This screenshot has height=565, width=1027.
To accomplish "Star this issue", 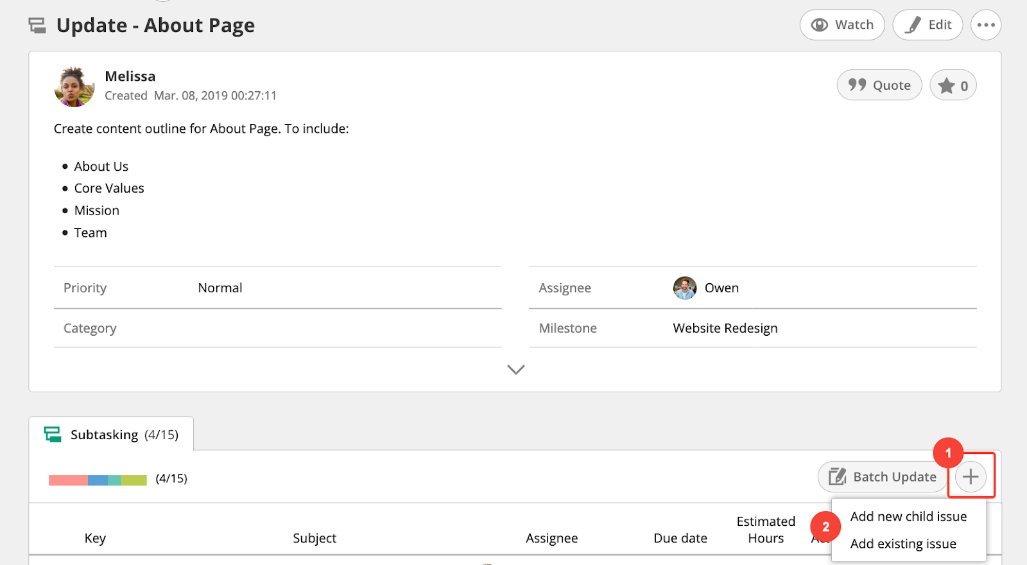I will click(953, 85).
